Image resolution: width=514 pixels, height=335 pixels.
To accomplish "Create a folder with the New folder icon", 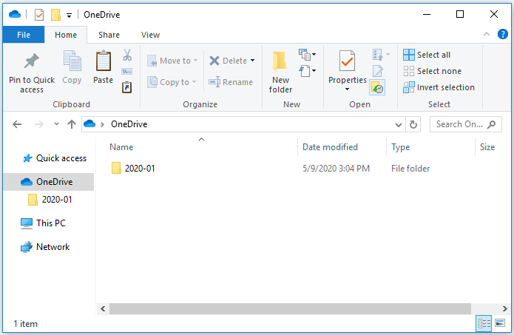I will coord(280,62).
